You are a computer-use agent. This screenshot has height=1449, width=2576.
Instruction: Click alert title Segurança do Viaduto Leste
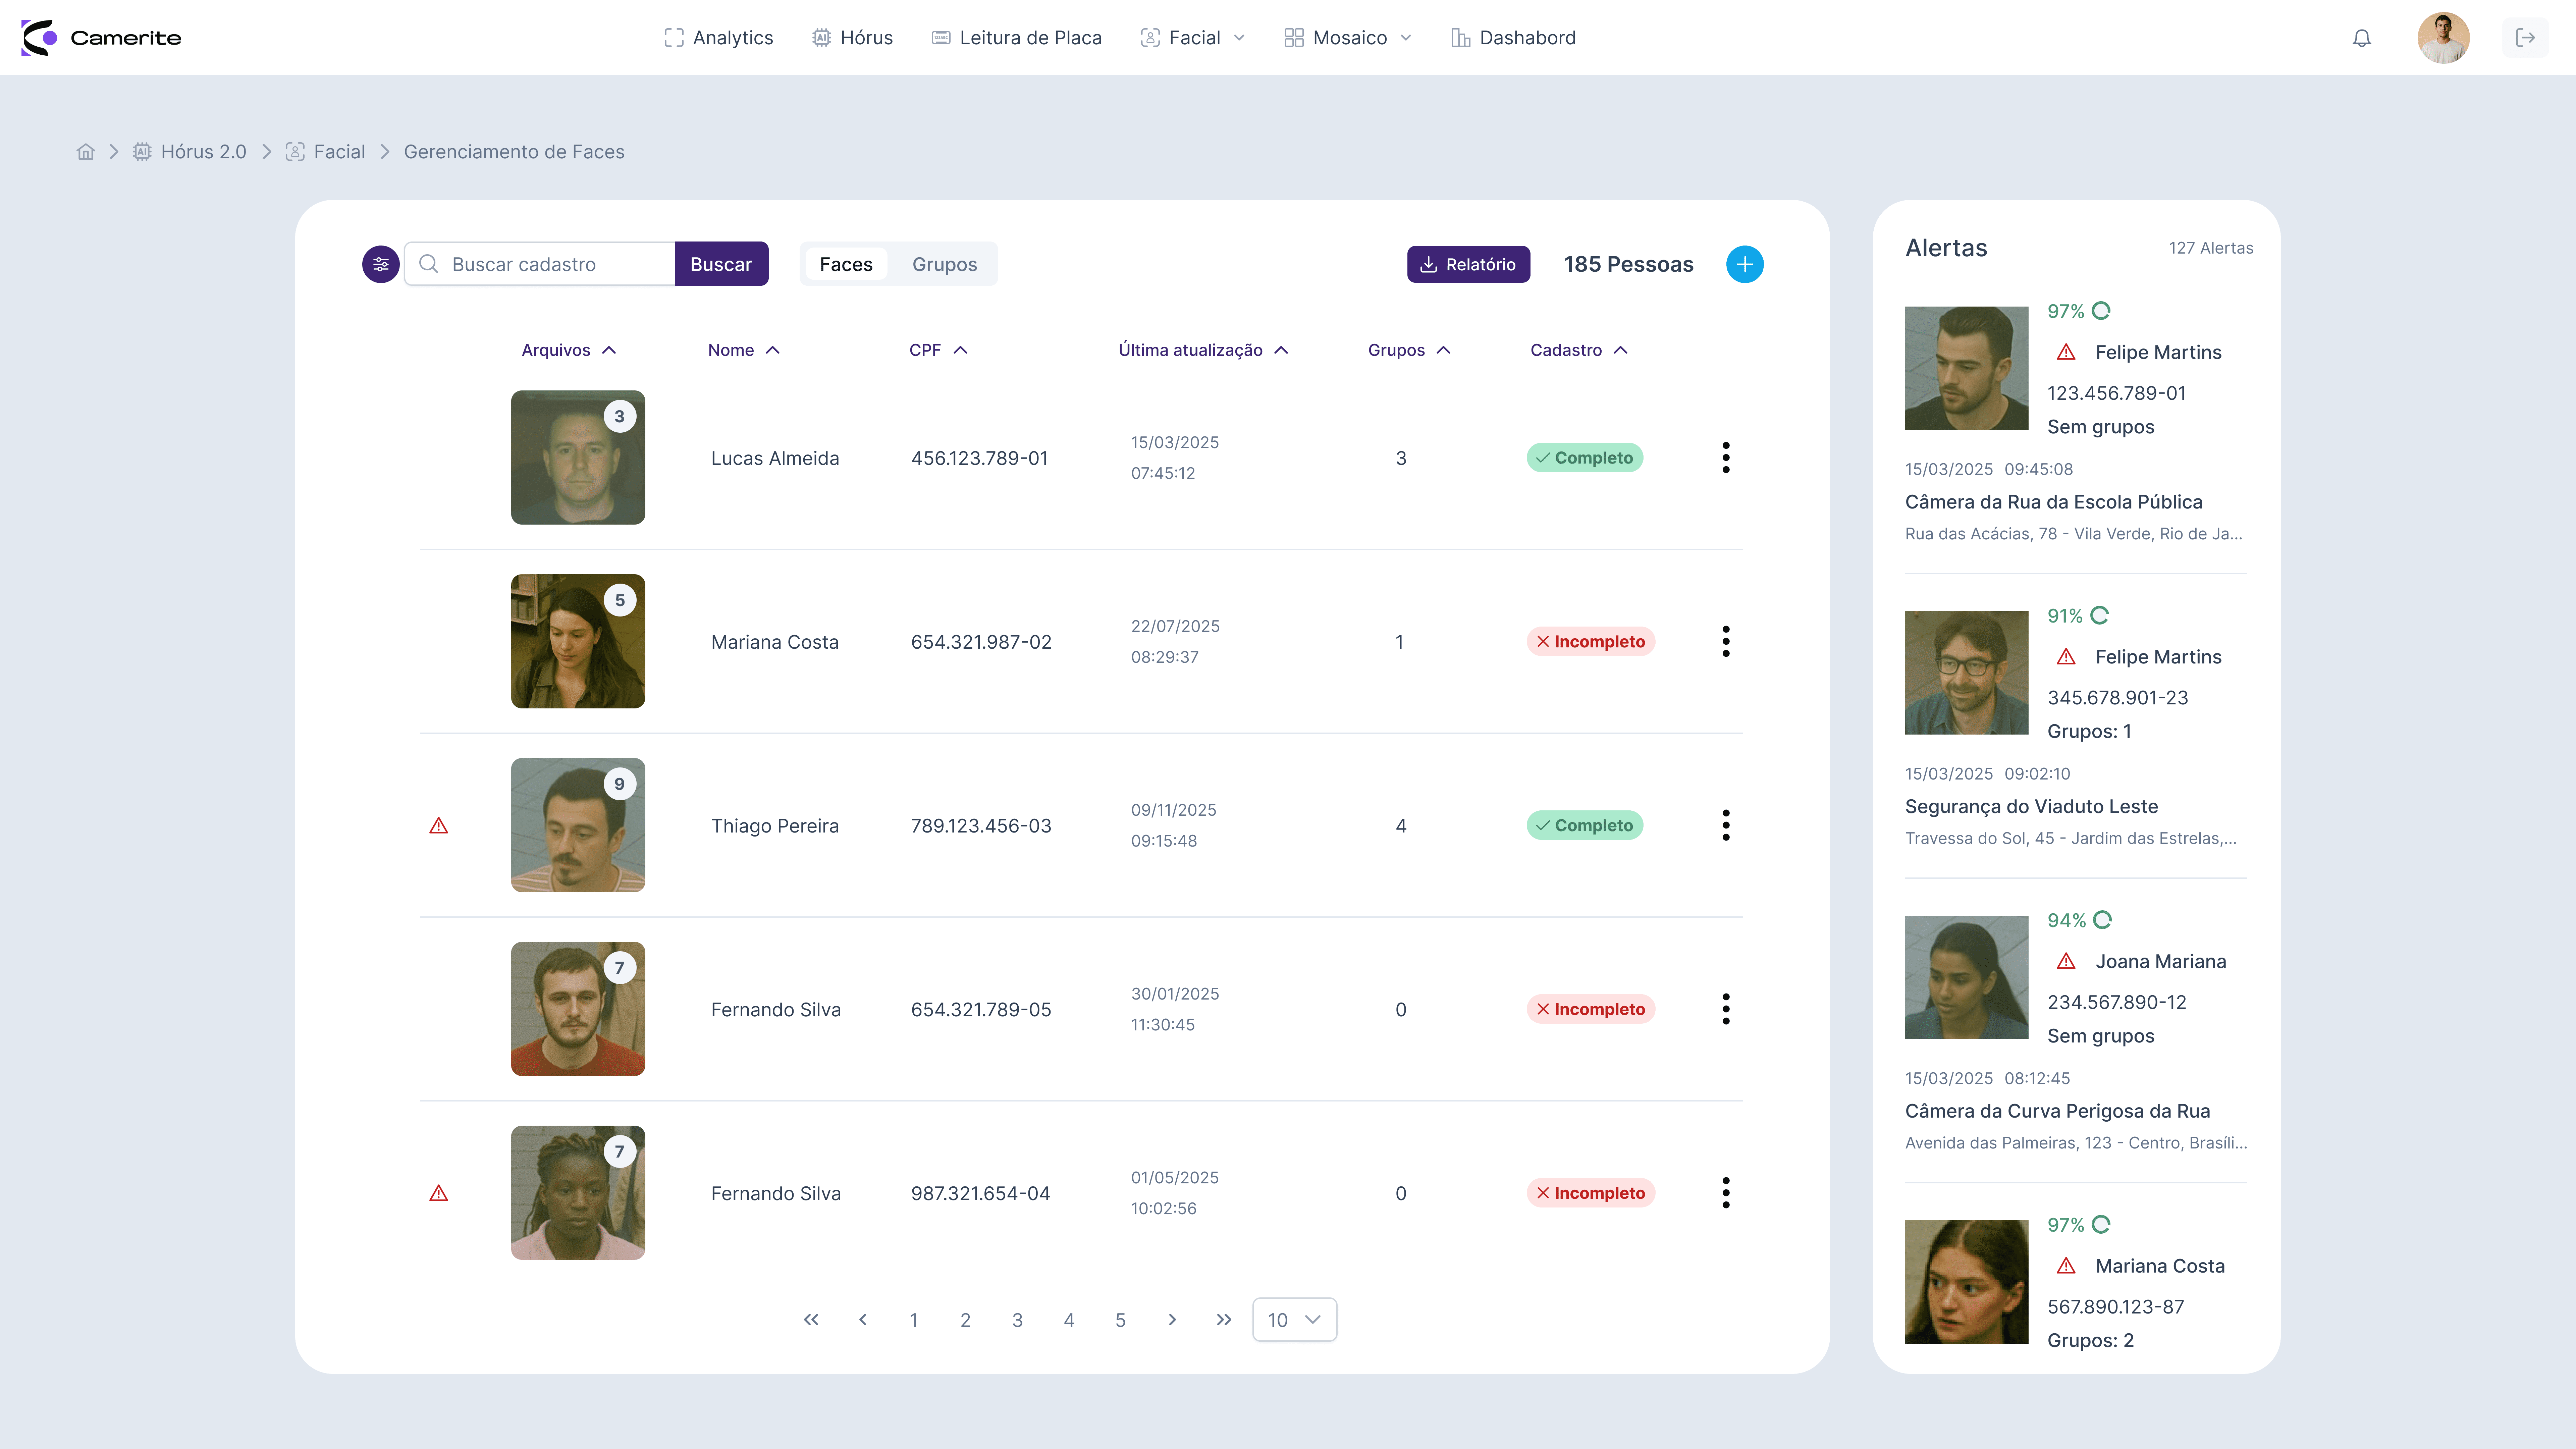[x=2032, y=807]
